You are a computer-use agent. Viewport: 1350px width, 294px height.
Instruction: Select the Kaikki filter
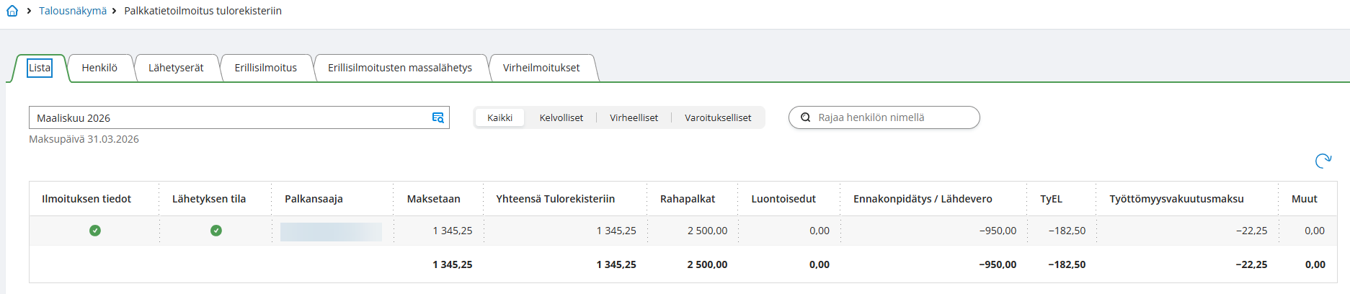[x=499, y=117]
